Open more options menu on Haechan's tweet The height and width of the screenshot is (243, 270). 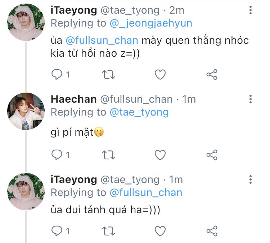[x=251, y=99]
